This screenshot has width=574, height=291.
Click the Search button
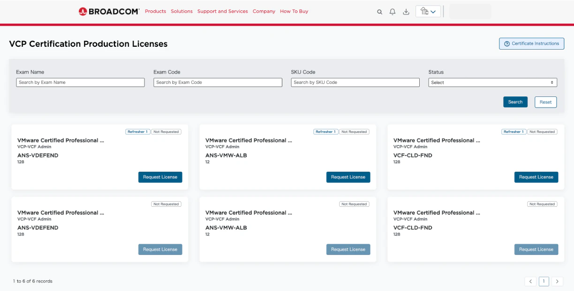(515, 102)
